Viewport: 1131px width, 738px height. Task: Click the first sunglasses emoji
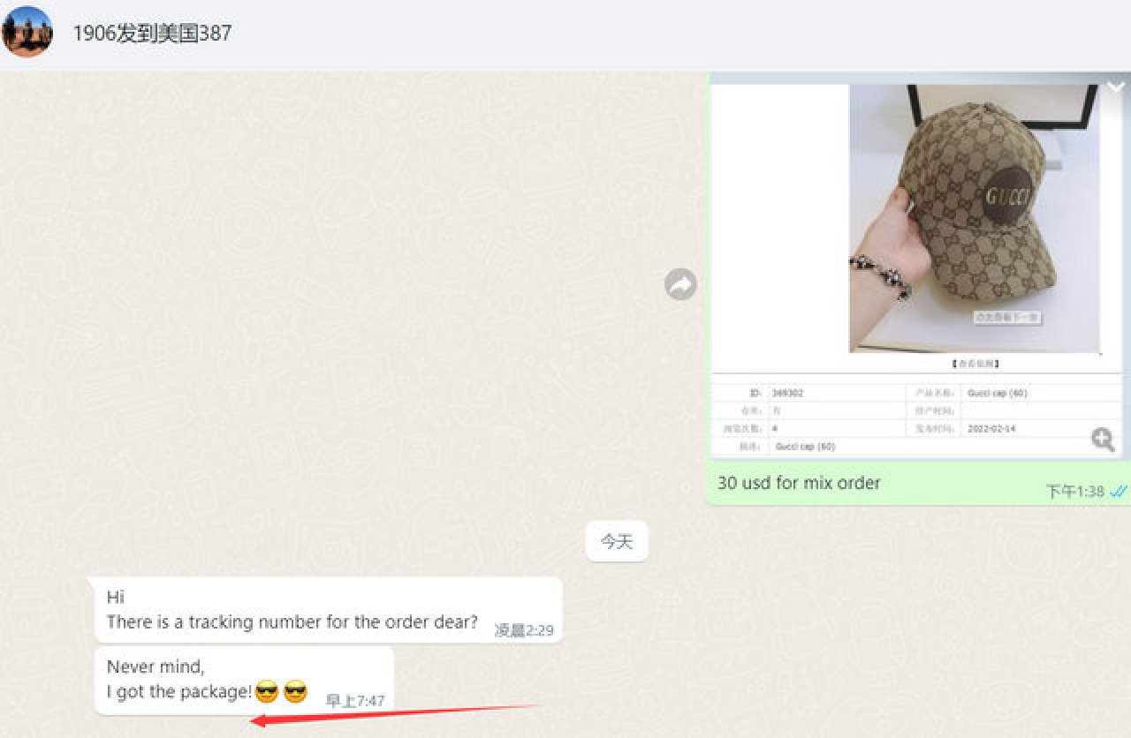[266, 692]
